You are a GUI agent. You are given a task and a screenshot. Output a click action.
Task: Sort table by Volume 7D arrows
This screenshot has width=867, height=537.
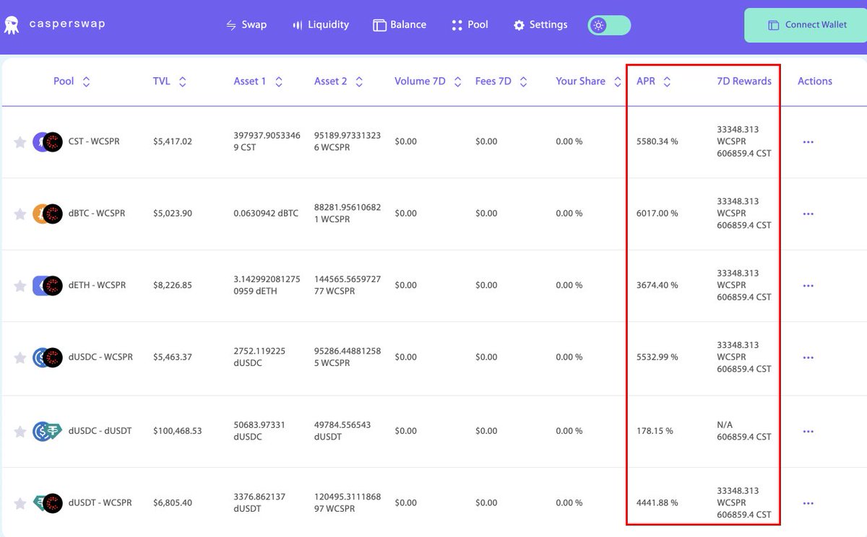[457, 82]
